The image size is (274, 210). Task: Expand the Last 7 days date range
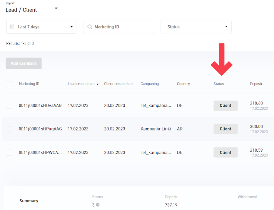click(42, 27)
